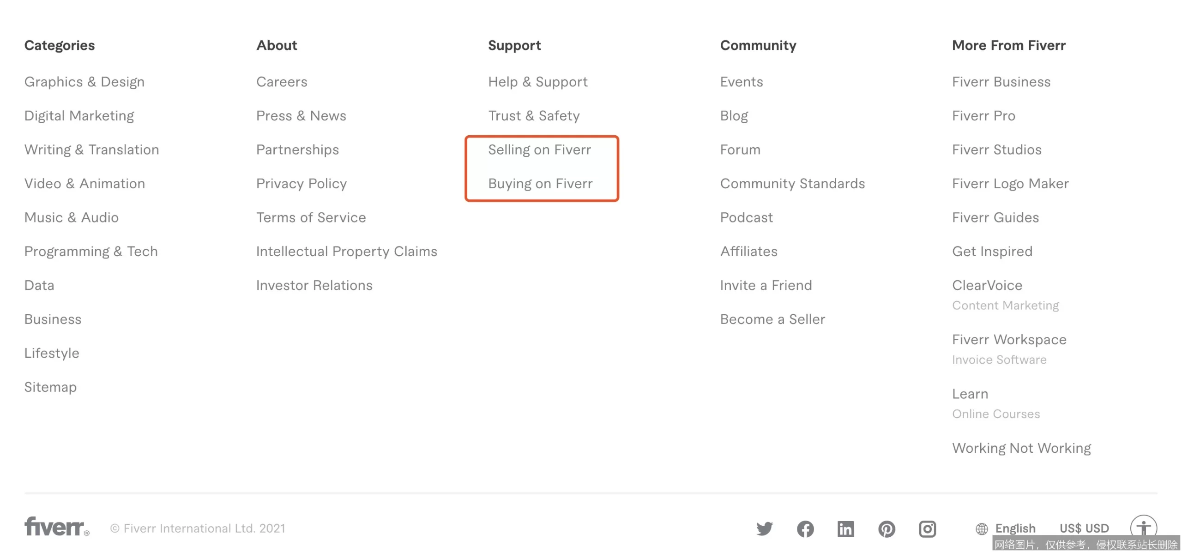Open the Community Standards page
This screenshot has height=552, width=1182.
coord(792,184)
